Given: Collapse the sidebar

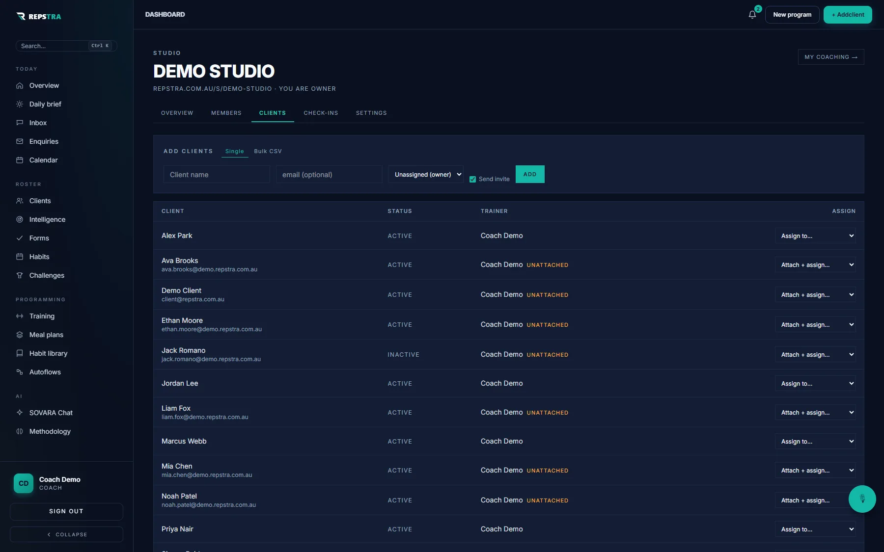Looking at the screenshot, I should point(66,534).
